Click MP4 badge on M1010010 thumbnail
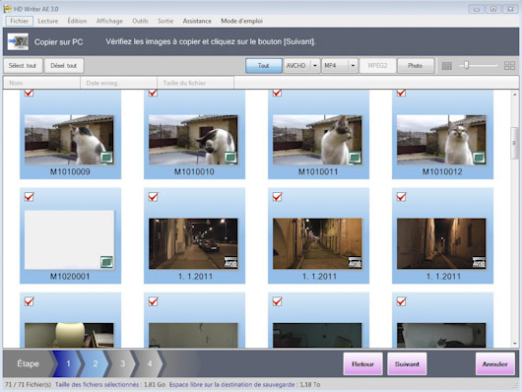The height and width of the screenshot is (392, 522). click(x=230, y=158)
